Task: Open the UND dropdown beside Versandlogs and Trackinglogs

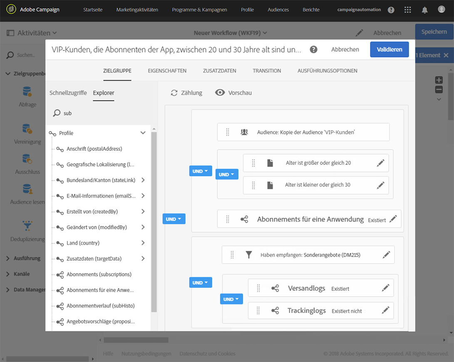Action: [231, 299]
